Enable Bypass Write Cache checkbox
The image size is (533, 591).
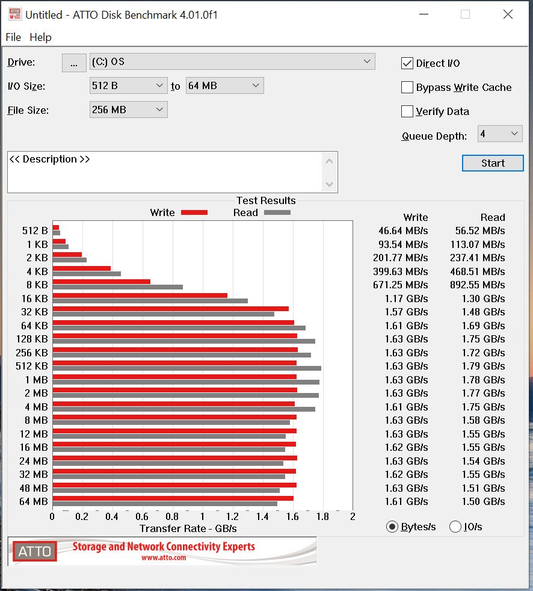[x=407, y=87]
